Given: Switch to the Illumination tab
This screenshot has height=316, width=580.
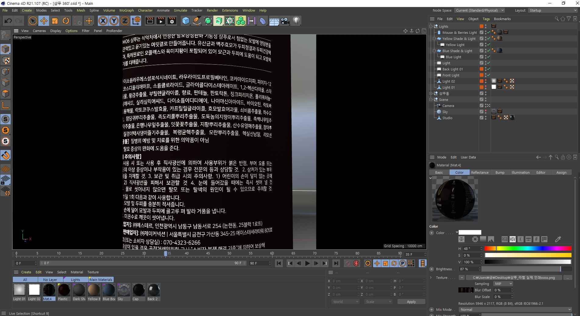Looking at the screenshot, I should coord(521,172).
